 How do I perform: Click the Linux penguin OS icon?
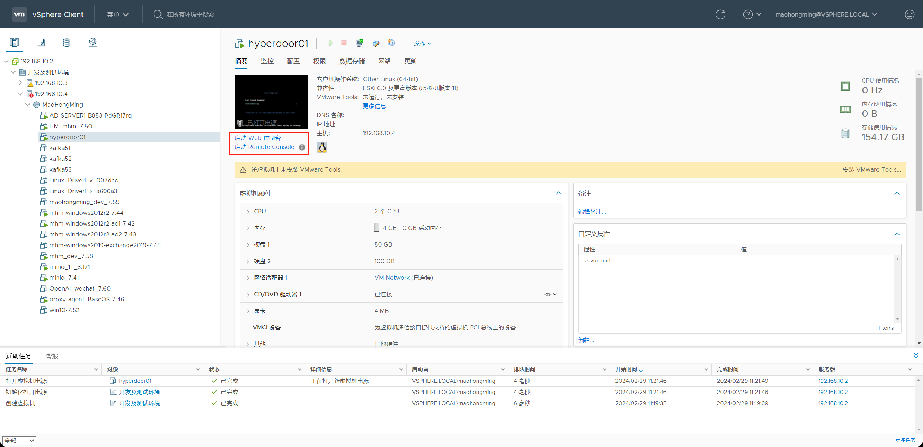click(322, 147)
